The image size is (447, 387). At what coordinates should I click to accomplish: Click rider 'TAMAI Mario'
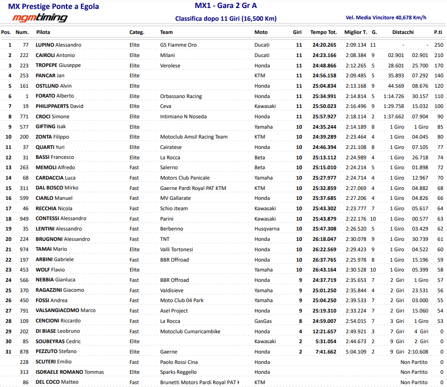point(51,249)
